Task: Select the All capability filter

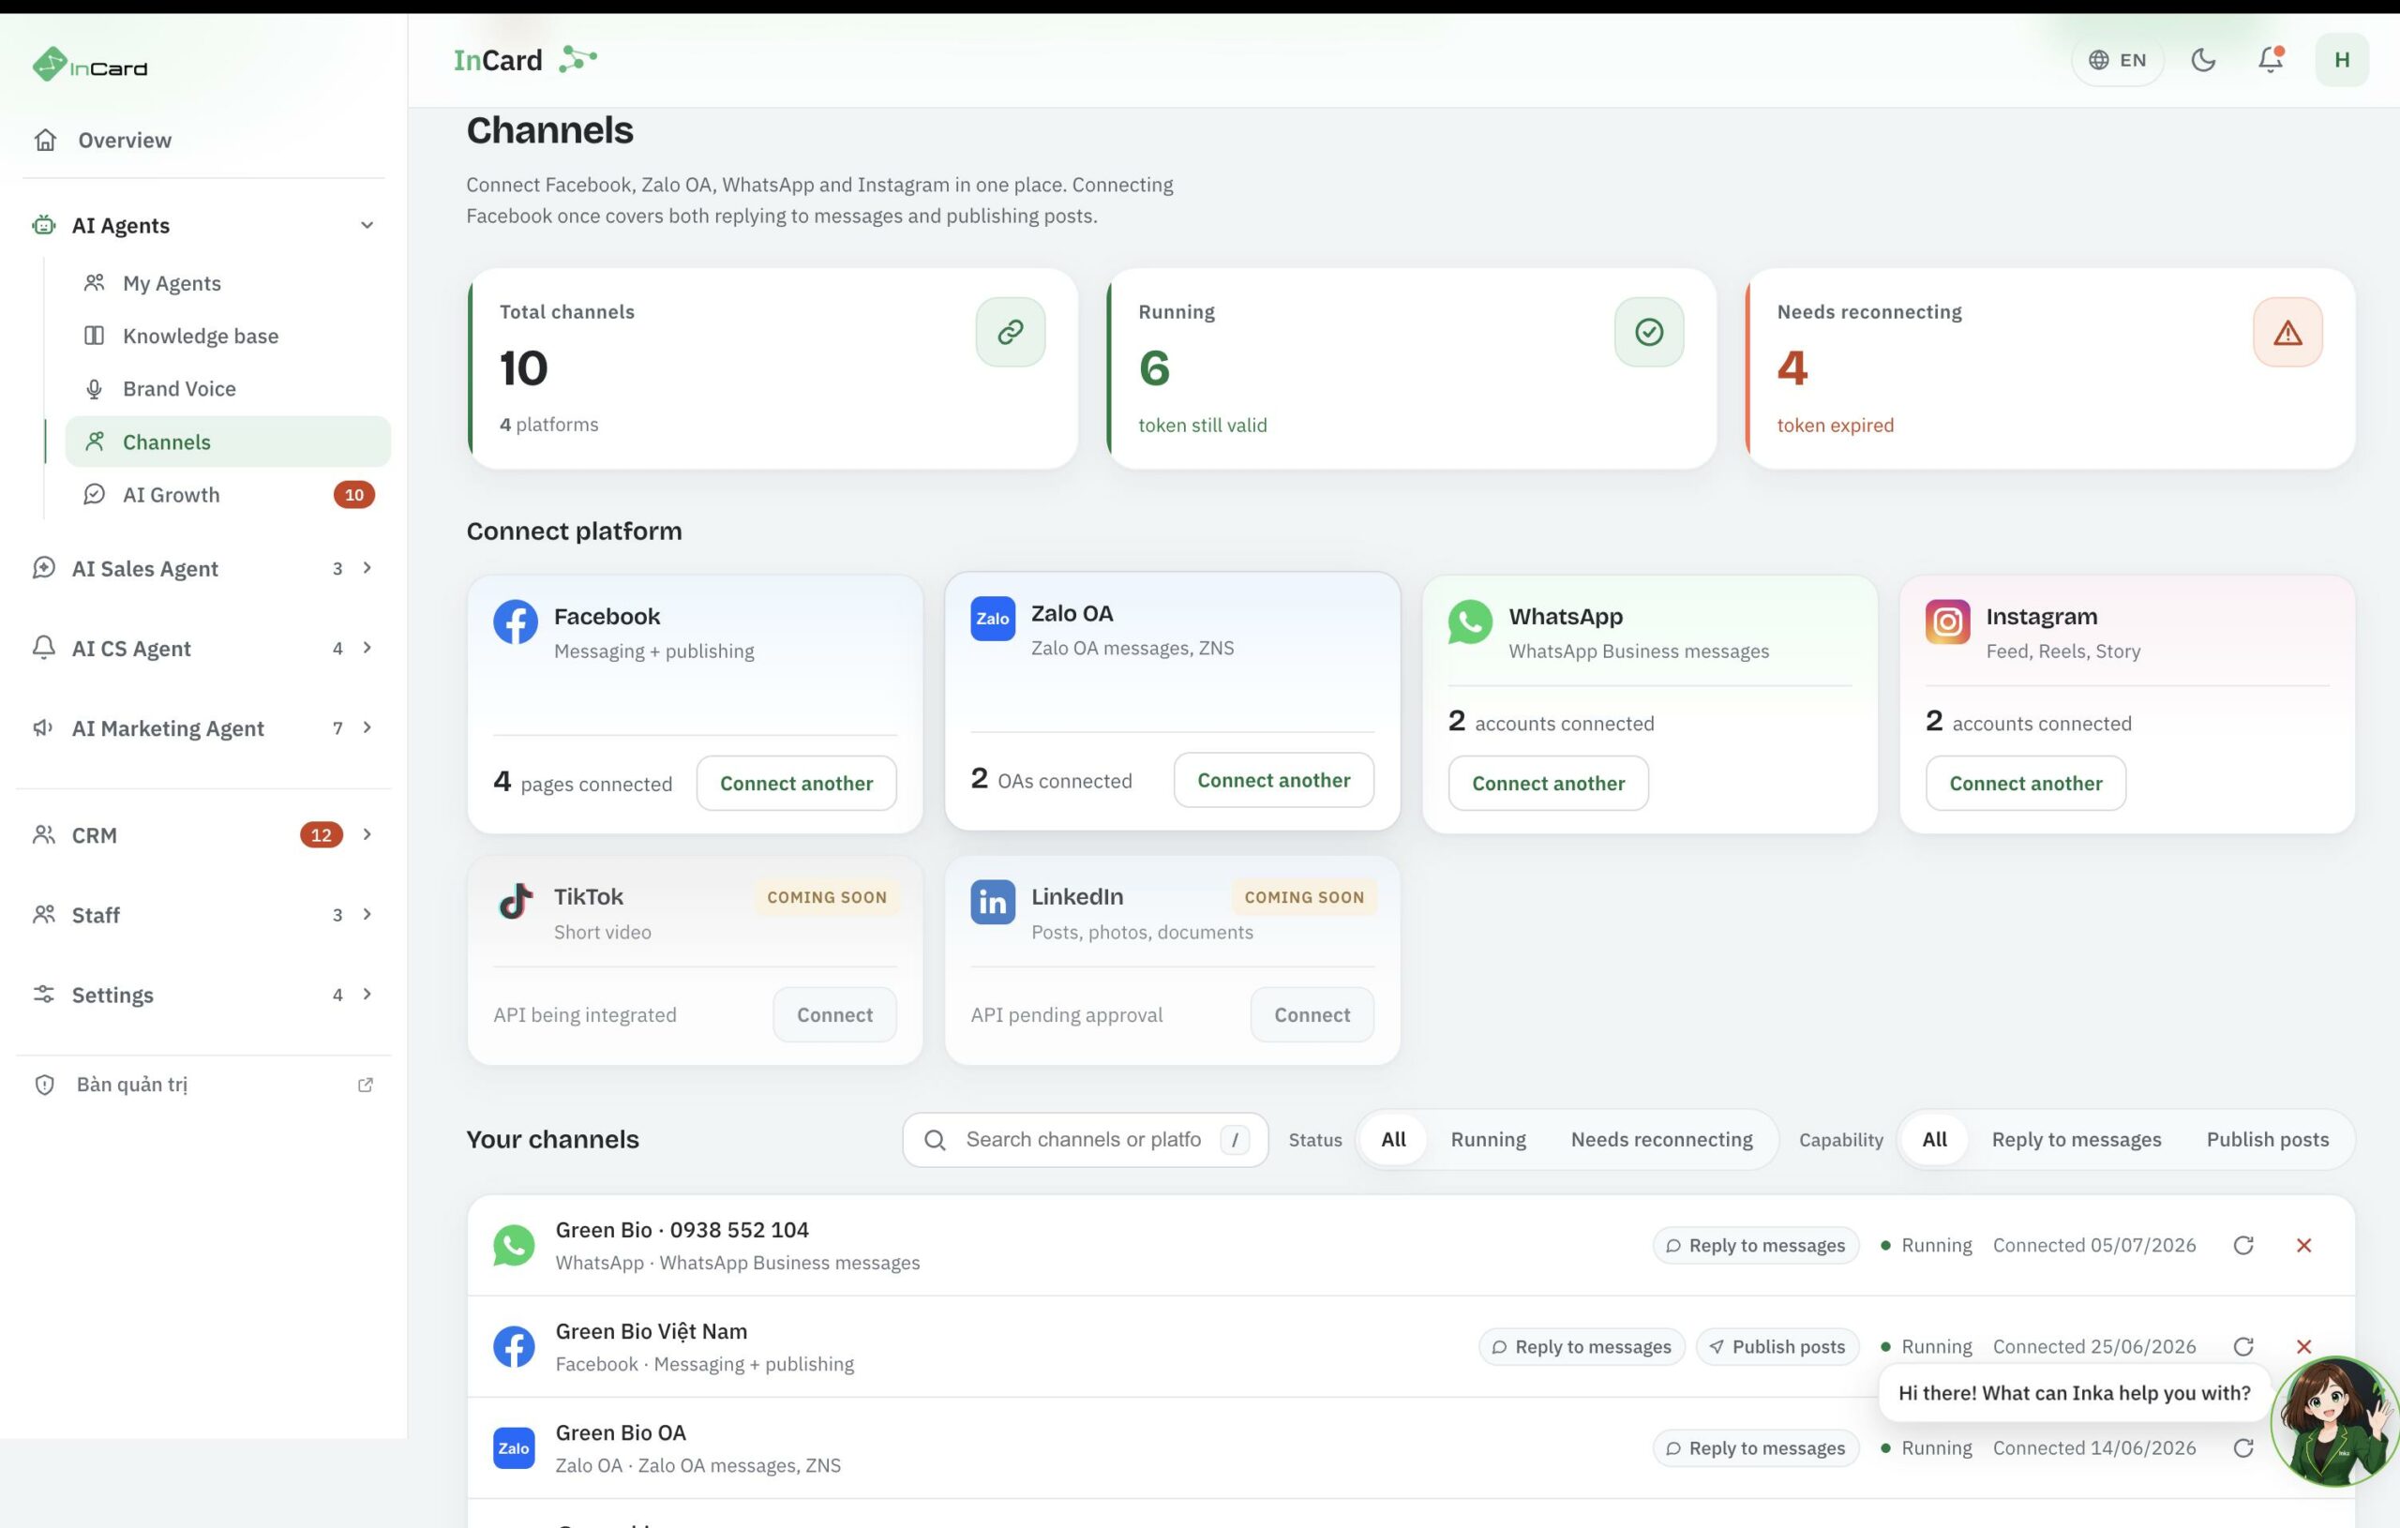Action: [1933, 1139]
